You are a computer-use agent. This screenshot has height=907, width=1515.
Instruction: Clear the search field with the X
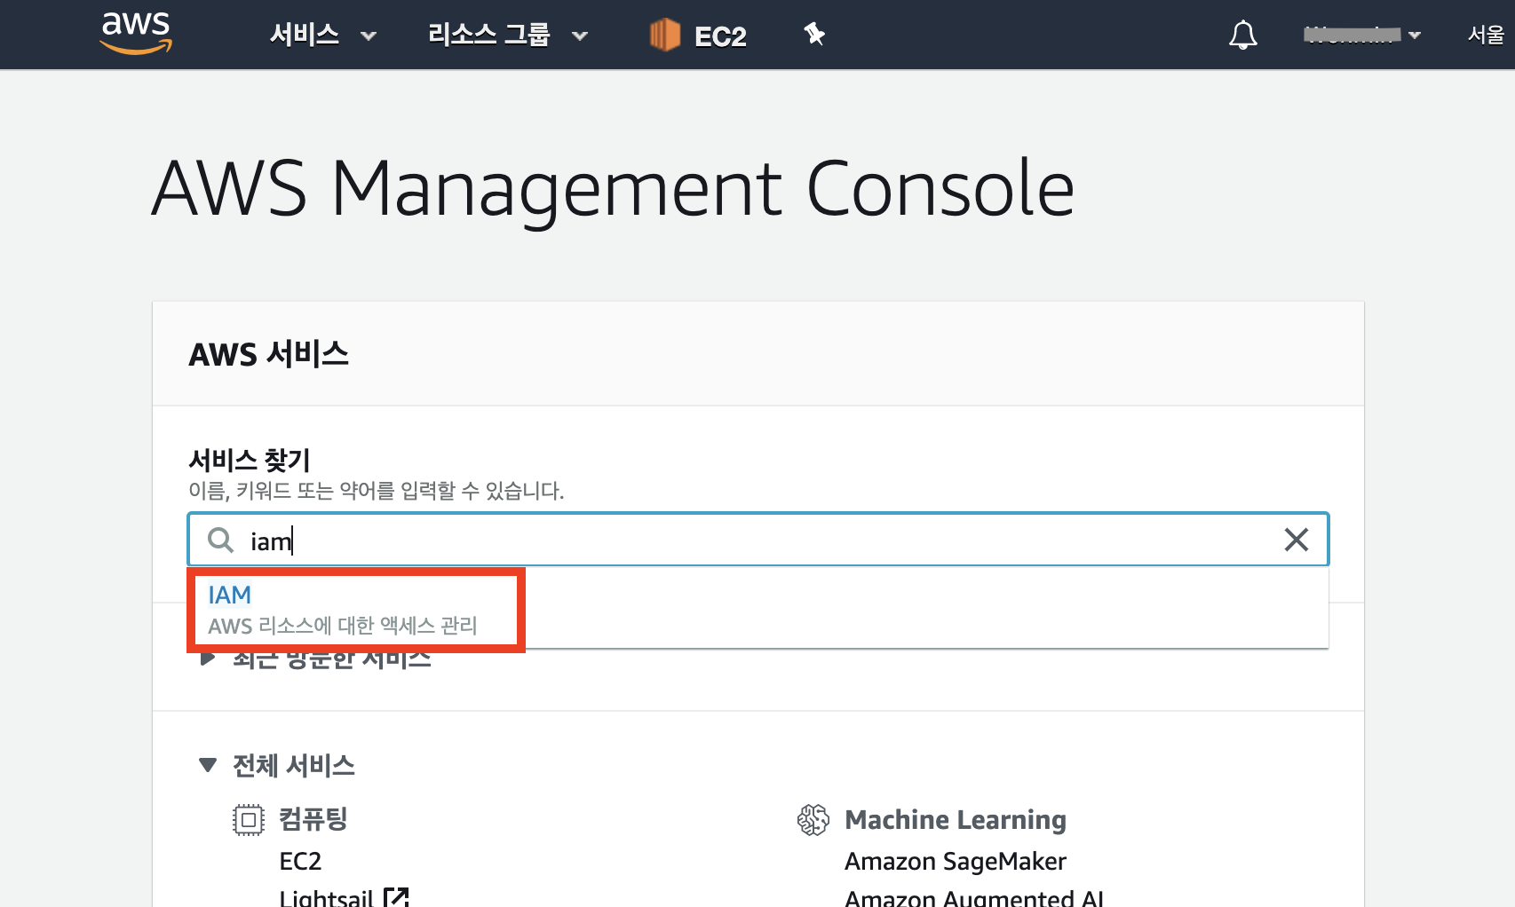[x=1297, y=540]
